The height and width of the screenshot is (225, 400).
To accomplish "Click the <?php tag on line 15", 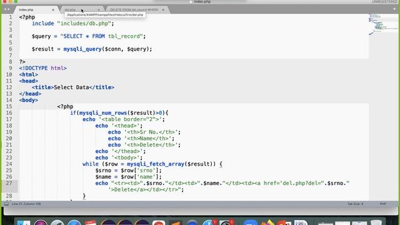I will pos(65,106).
